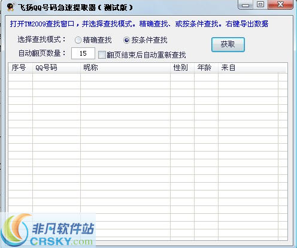
Task: Minimize the 飞扬QQ号码急速提取器 window
Action: pos(246,5)
